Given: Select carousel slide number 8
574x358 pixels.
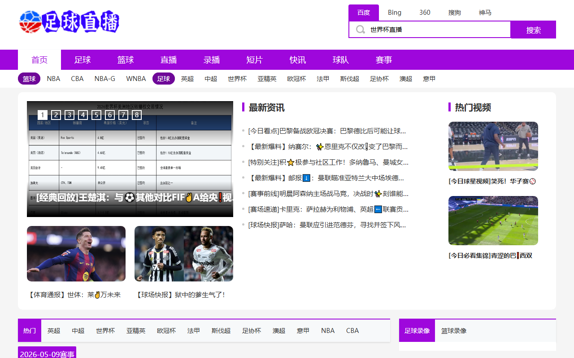Looking at the screenshot, I should pyautogui.click(x=136, y=115).
